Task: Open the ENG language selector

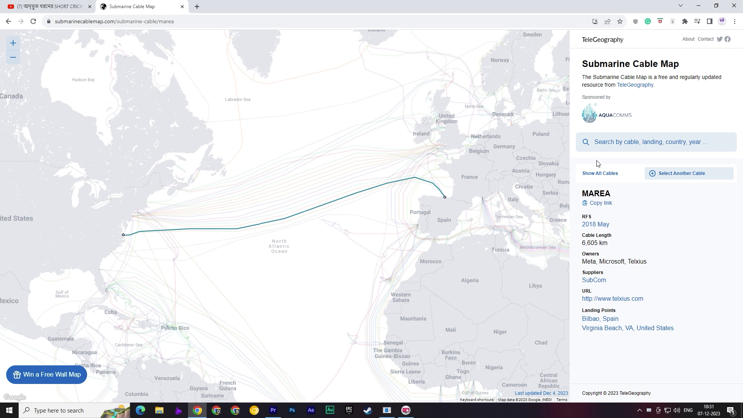Action: 688,410
